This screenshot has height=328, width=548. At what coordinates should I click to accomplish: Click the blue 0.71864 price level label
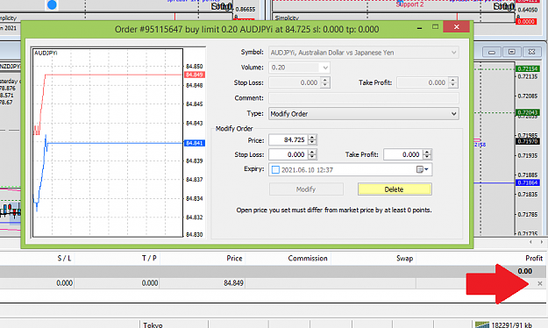click(x=528, y=182)
